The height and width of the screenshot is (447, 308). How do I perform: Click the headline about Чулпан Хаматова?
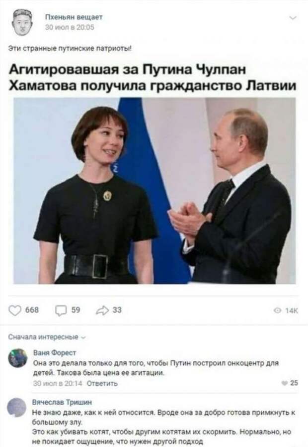pyautogui.click(x=152, y=77)
